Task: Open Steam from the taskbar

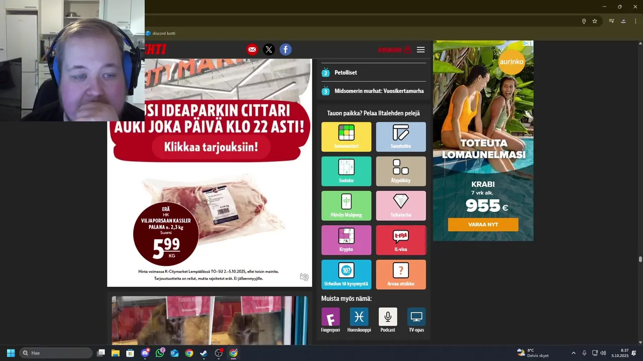Action: pyautogui.click(x=204, y=353)
